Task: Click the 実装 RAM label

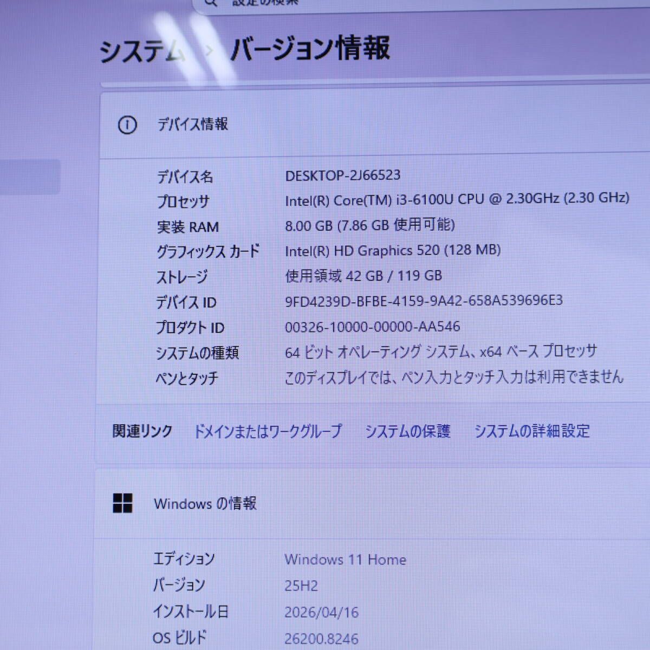Action: click(x=187, y=227)
